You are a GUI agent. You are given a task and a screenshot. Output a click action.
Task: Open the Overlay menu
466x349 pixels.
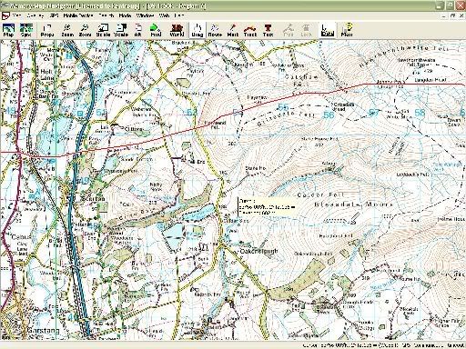(35, 15)
